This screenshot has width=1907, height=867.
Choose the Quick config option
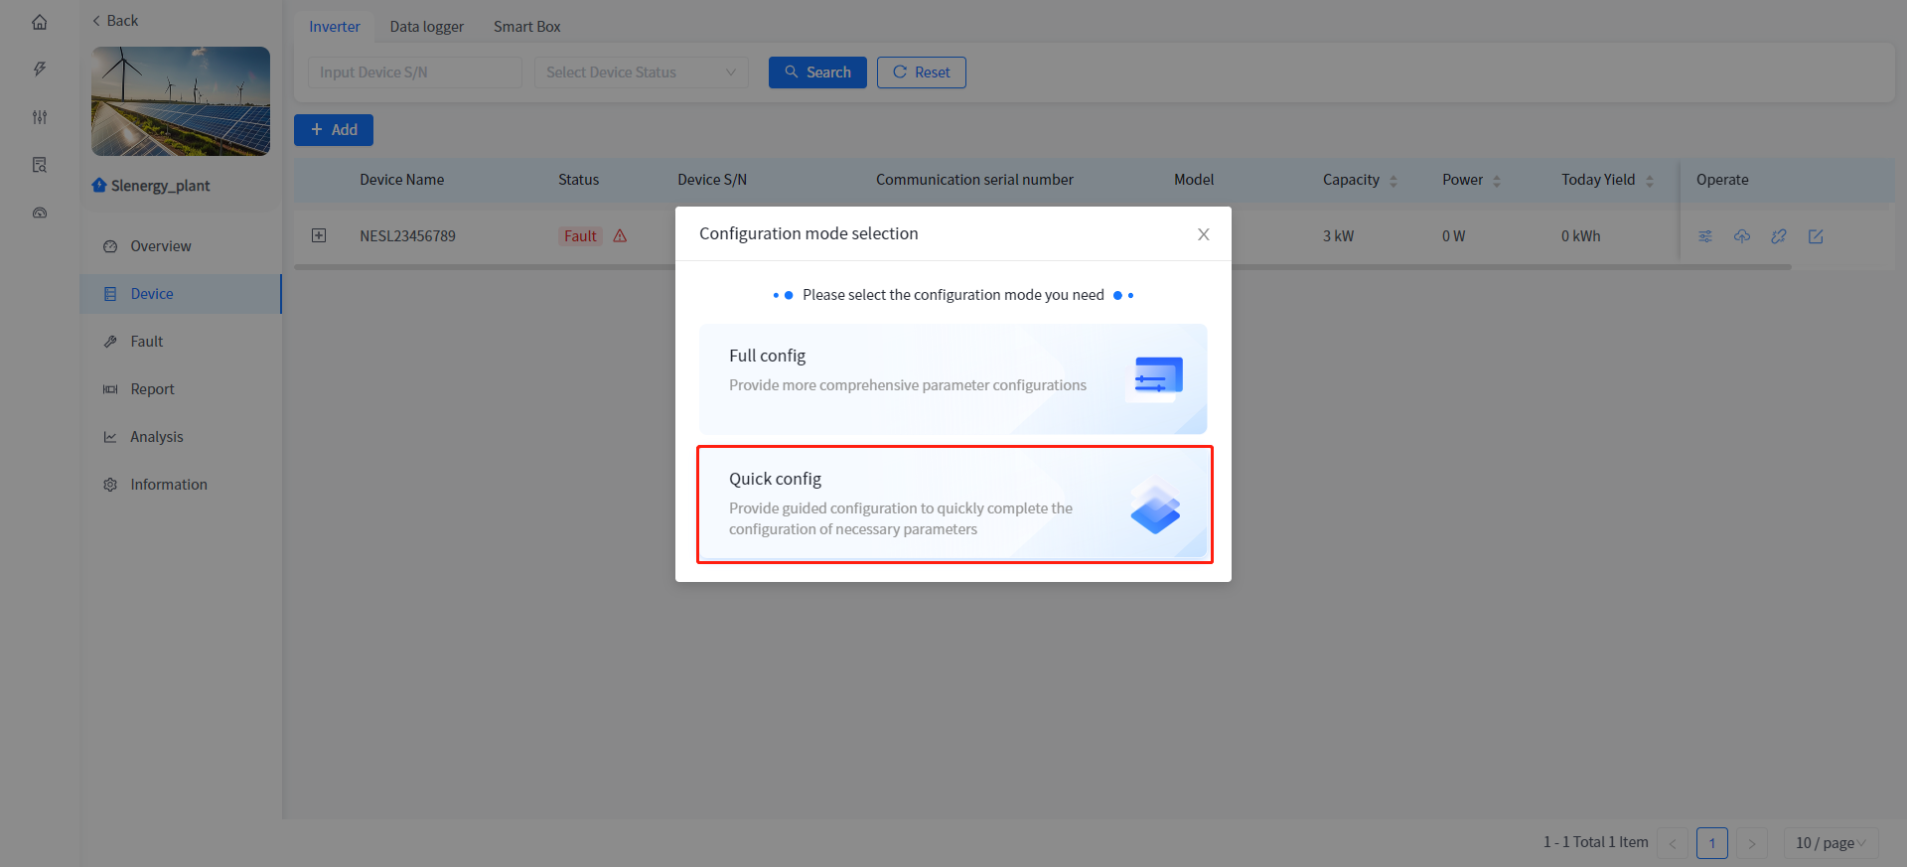click(x=953, y=505)
